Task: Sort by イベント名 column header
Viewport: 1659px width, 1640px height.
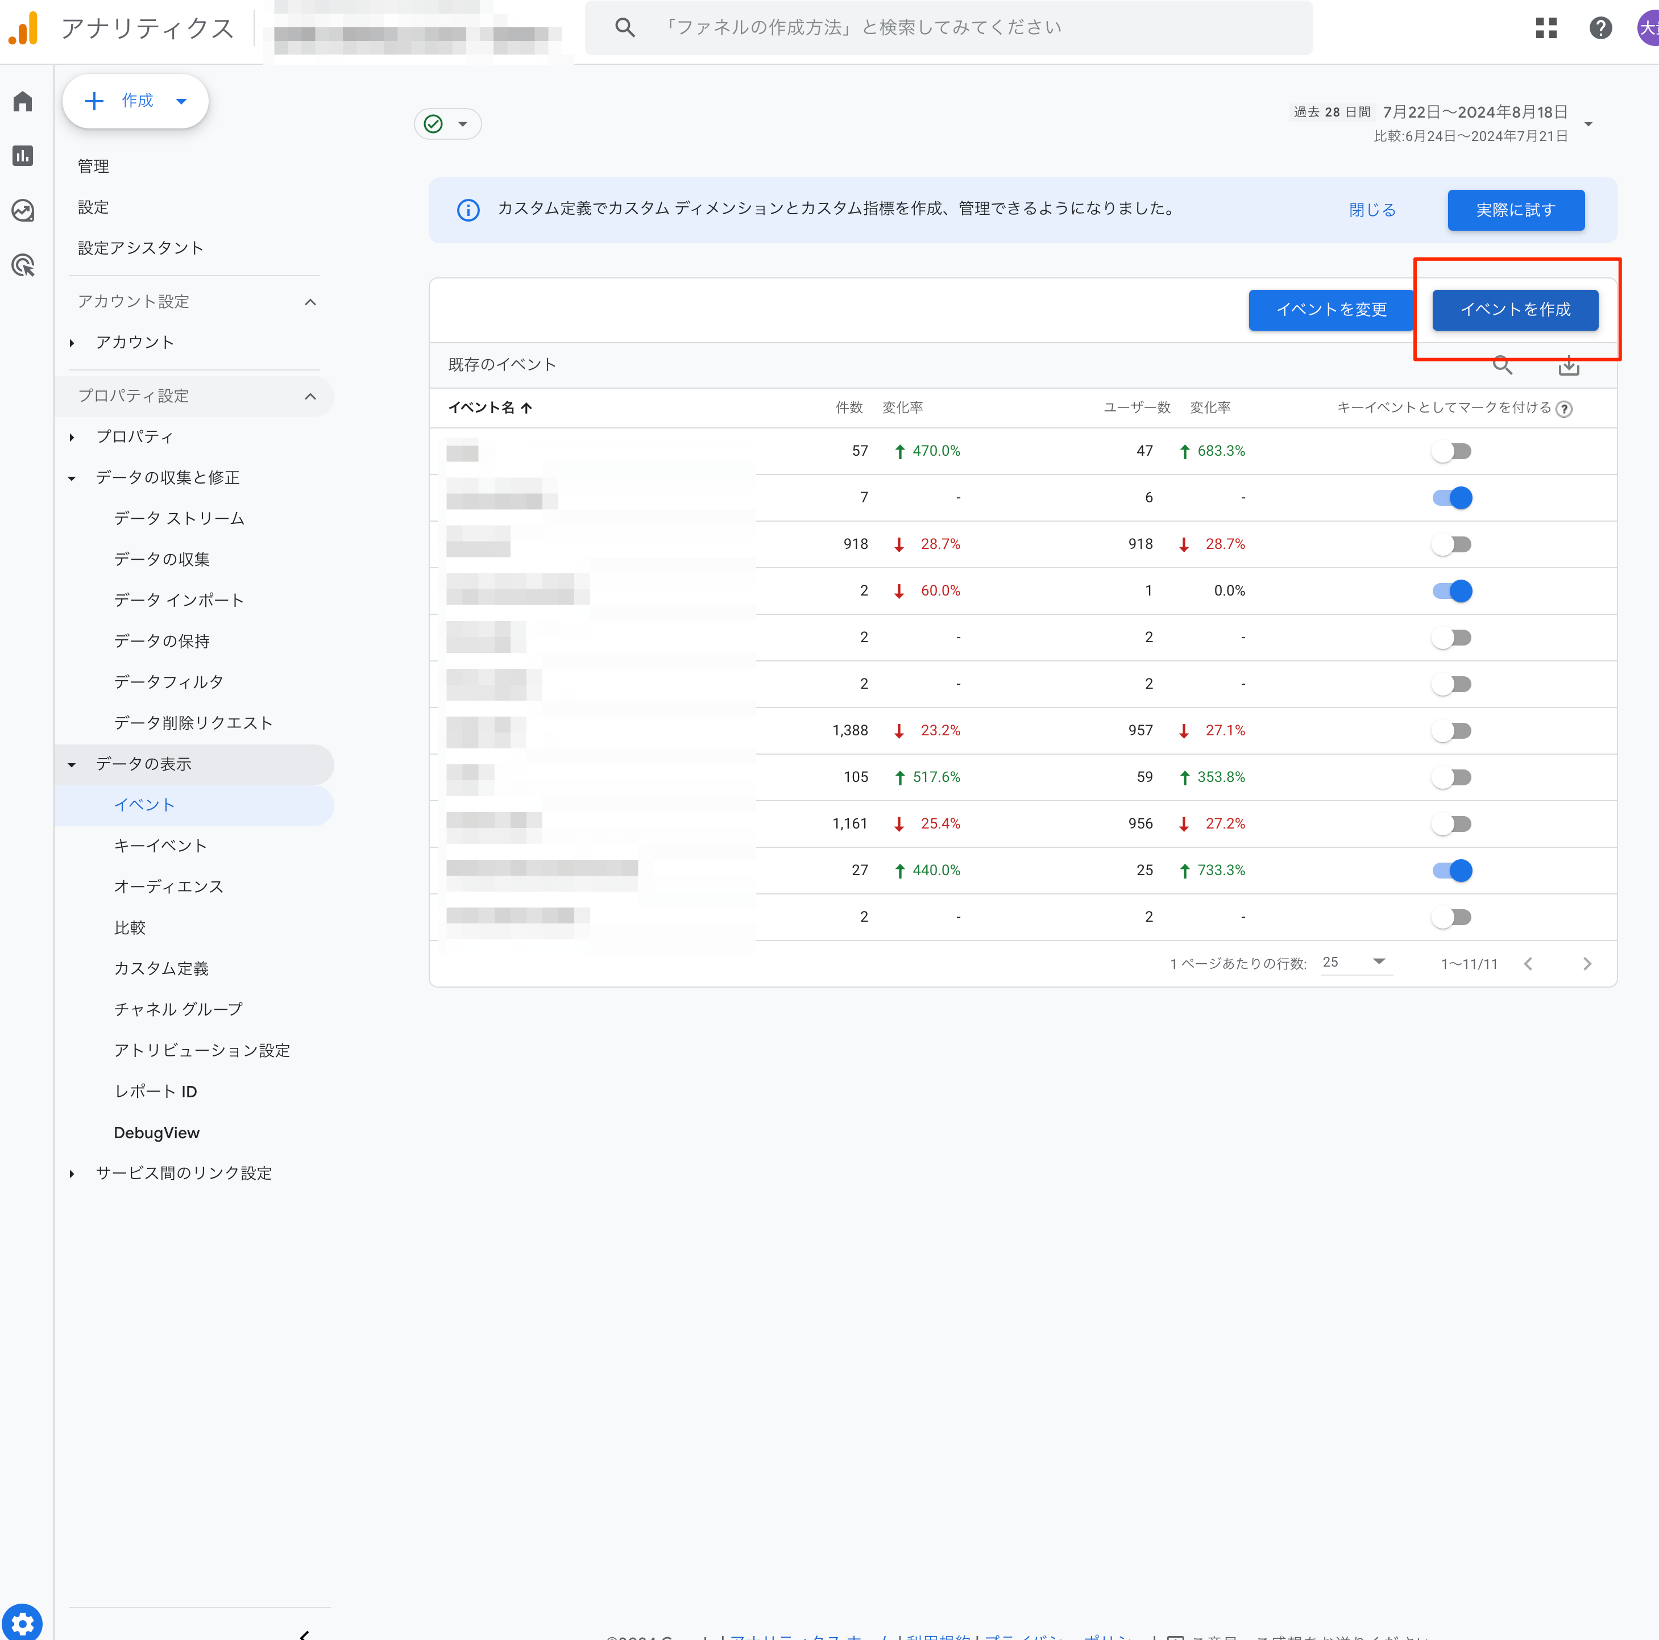Action: point(490,407)
